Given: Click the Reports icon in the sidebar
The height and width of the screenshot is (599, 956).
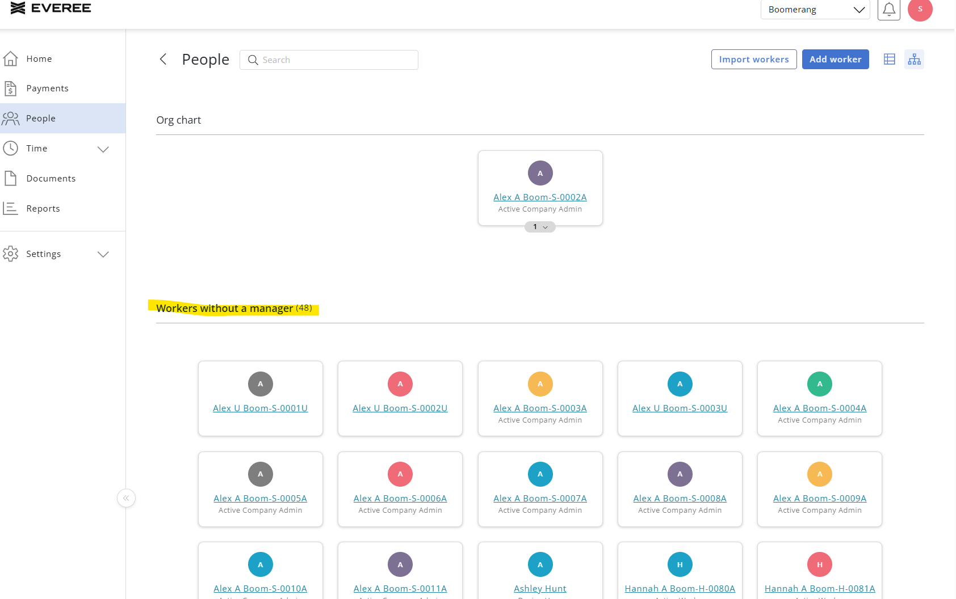Looking at the screenshot, I should tap(10, 208).
